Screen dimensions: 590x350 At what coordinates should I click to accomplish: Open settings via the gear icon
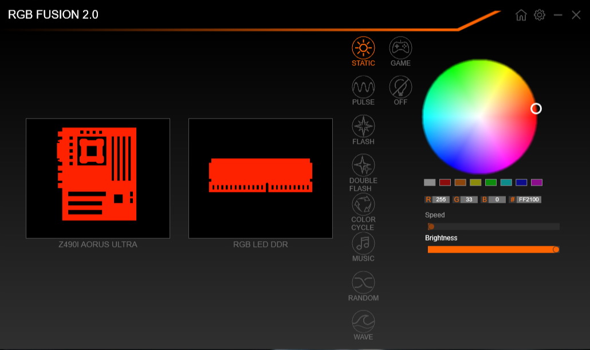tap(539, 15)
